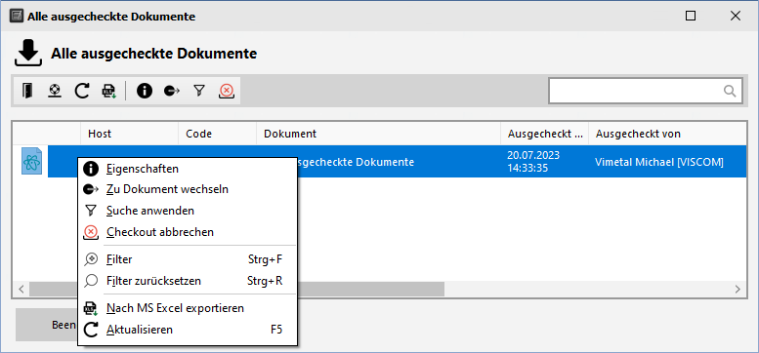Click the properties info icon in toolbar

click(x=144, y=91)
